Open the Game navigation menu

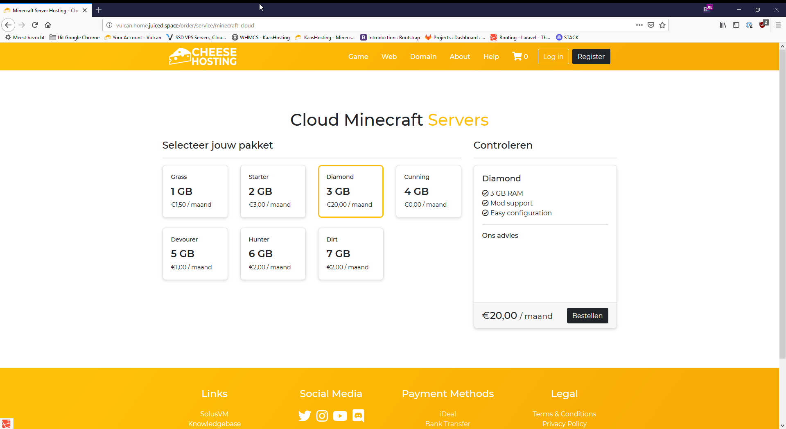tap(358, 56)
